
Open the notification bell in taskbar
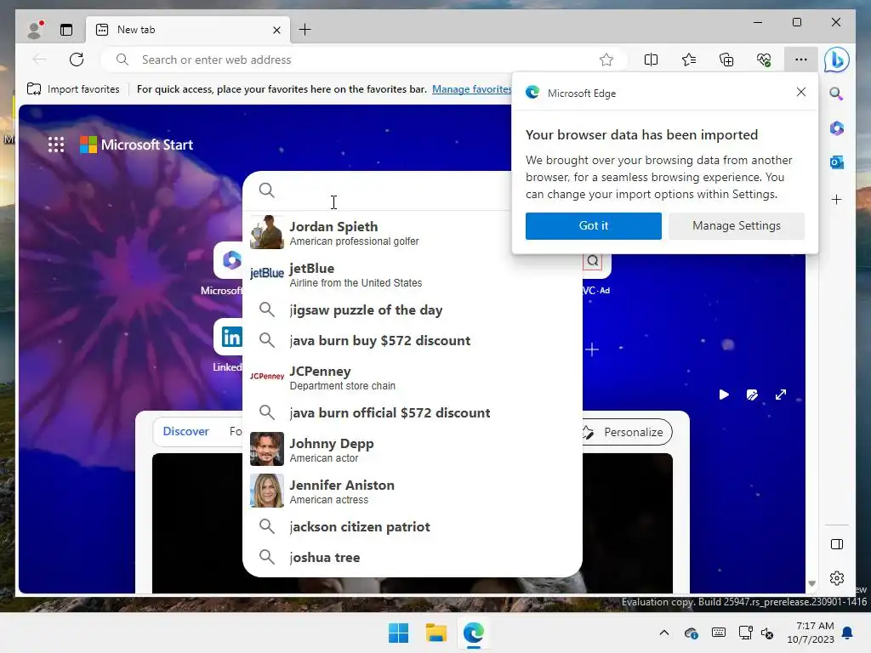click(847, 633)
